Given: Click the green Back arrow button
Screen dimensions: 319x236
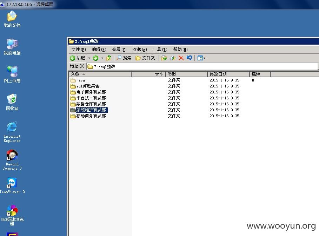Looking at the screenshot, I should pos(78,58).
